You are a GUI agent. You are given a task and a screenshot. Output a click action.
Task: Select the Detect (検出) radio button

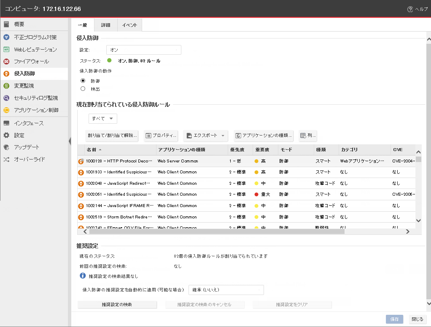[83, 89]
